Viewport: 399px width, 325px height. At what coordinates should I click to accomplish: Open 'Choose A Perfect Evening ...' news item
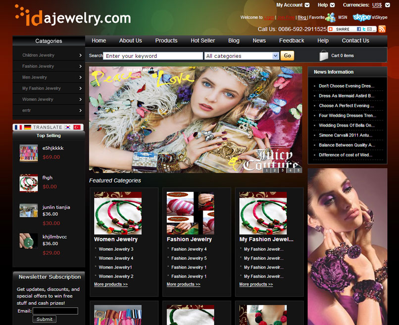347,106
